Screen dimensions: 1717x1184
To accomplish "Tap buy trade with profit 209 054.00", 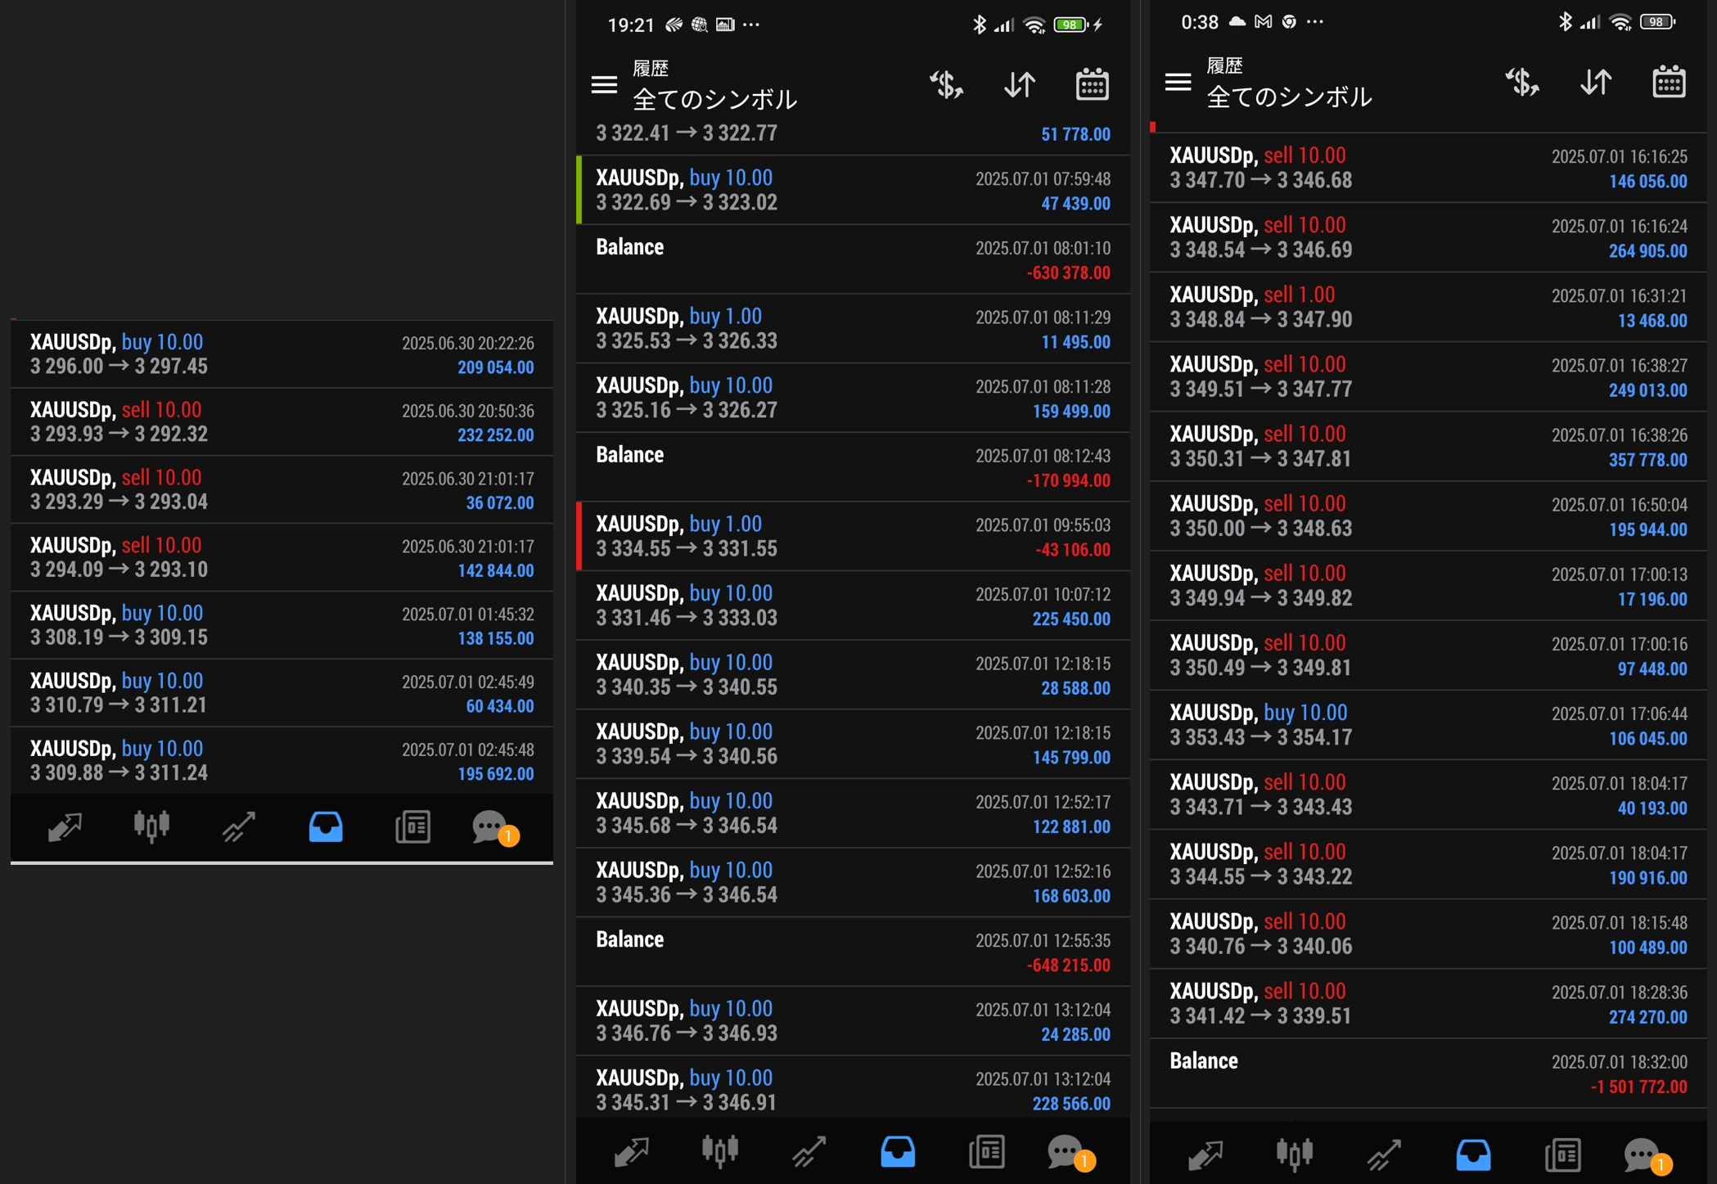I will [282, 354].
